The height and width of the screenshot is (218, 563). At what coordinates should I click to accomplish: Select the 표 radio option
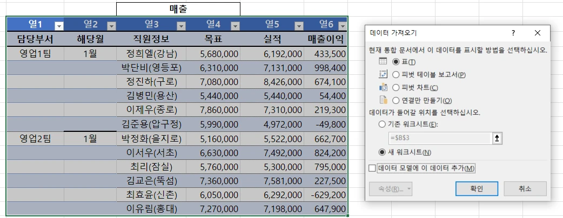(396, 62)
